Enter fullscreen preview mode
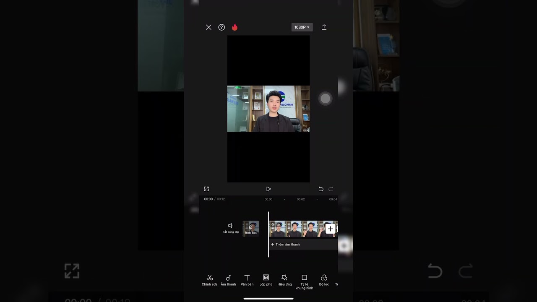This screenshot has height=302, width=537. 206,189
